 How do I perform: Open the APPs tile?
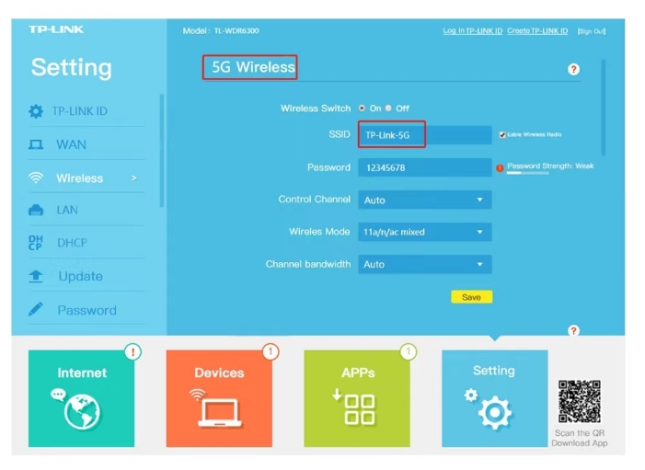[x=357, y=398]
